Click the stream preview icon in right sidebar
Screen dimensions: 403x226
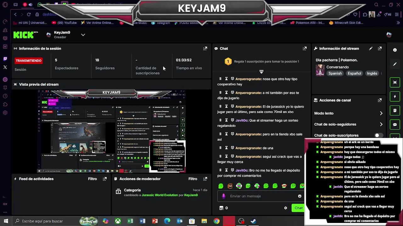click(395, 82)
